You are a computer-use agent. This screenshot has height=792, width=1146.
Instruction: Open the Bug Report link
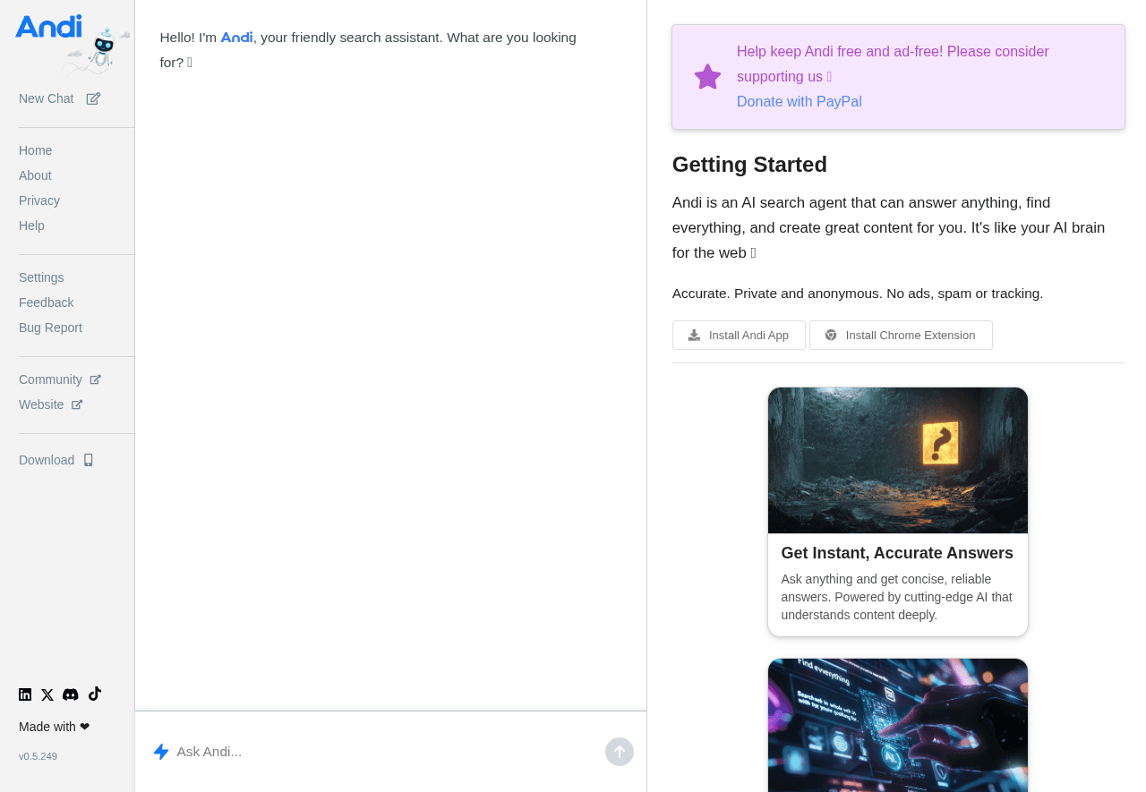point(50,328)
